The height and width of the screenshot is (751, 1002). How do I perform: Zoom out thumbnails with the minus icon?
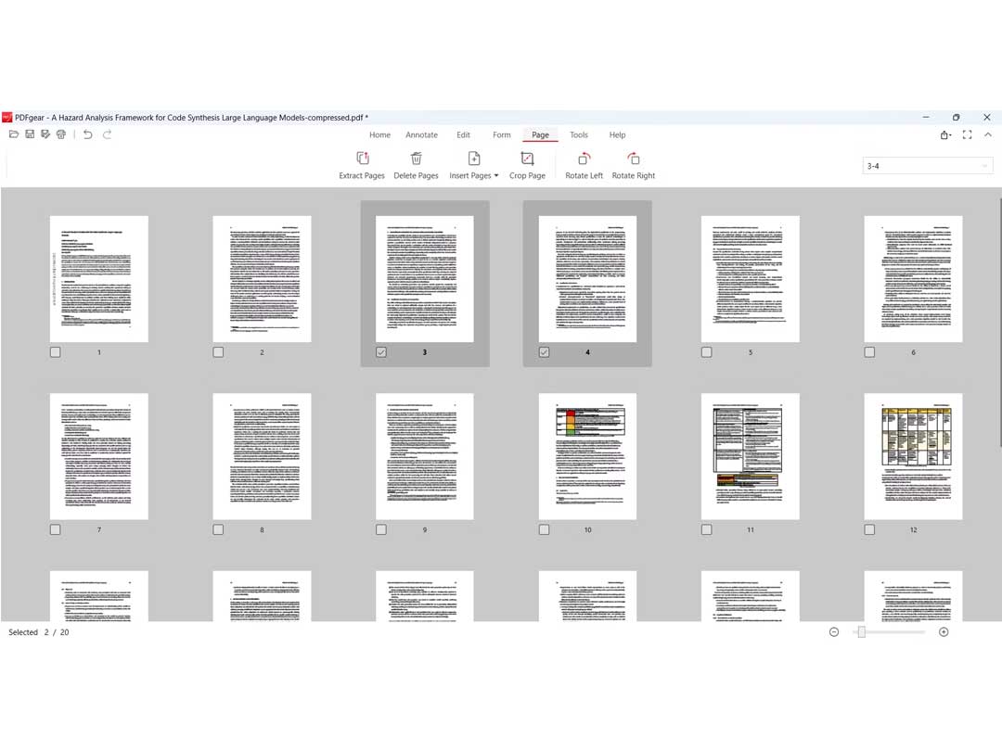coord(834,631)
